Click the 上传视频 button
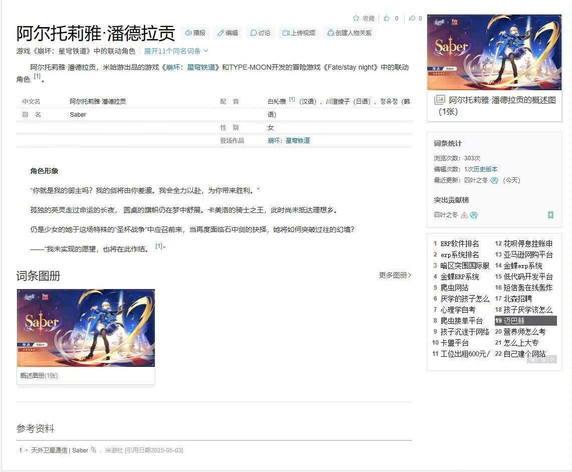This screenshot has height=472, width=572. click(x=299, y=33)
